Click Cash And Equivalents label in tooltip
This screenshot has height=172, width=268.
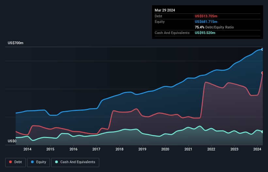coord(172,33)
